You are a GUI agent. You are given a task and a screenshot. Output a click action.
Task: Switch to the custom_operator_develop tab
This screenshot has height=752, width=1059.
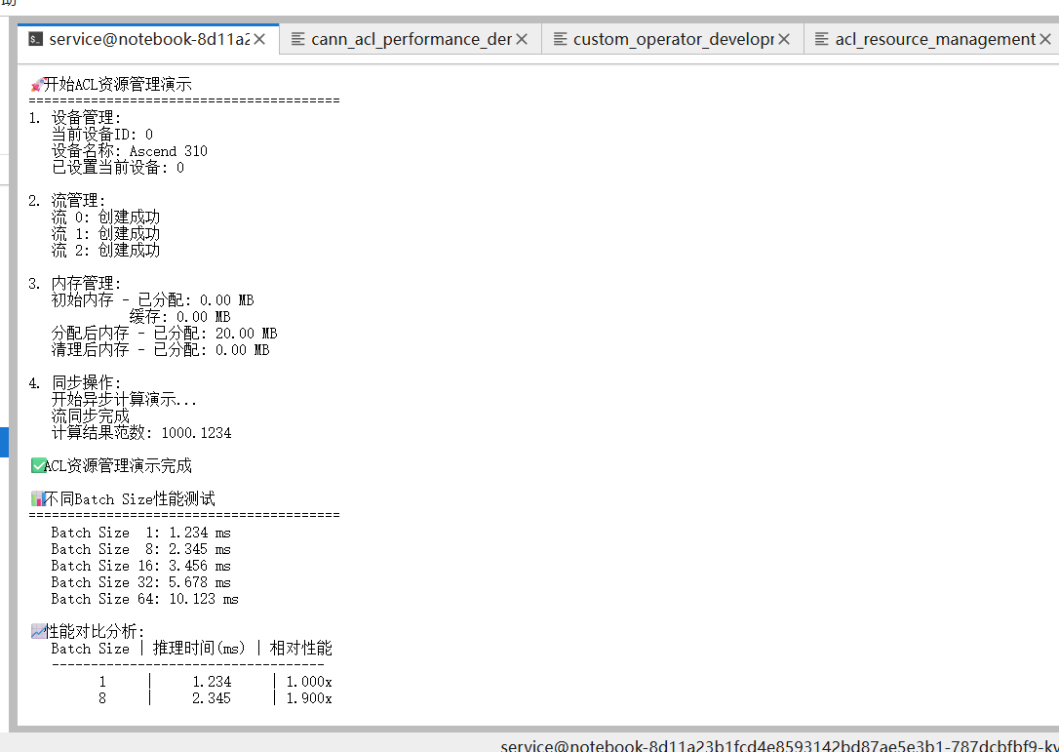[673, 39]
